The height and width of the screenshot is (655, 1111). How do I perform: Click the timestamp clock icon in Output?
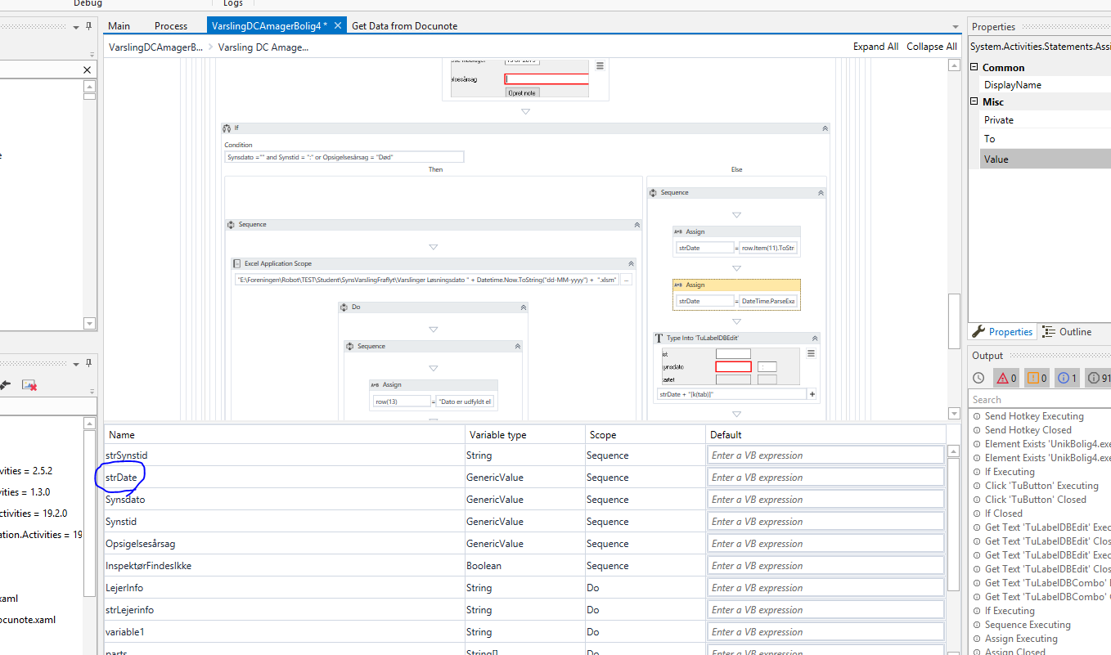(978, 378)
